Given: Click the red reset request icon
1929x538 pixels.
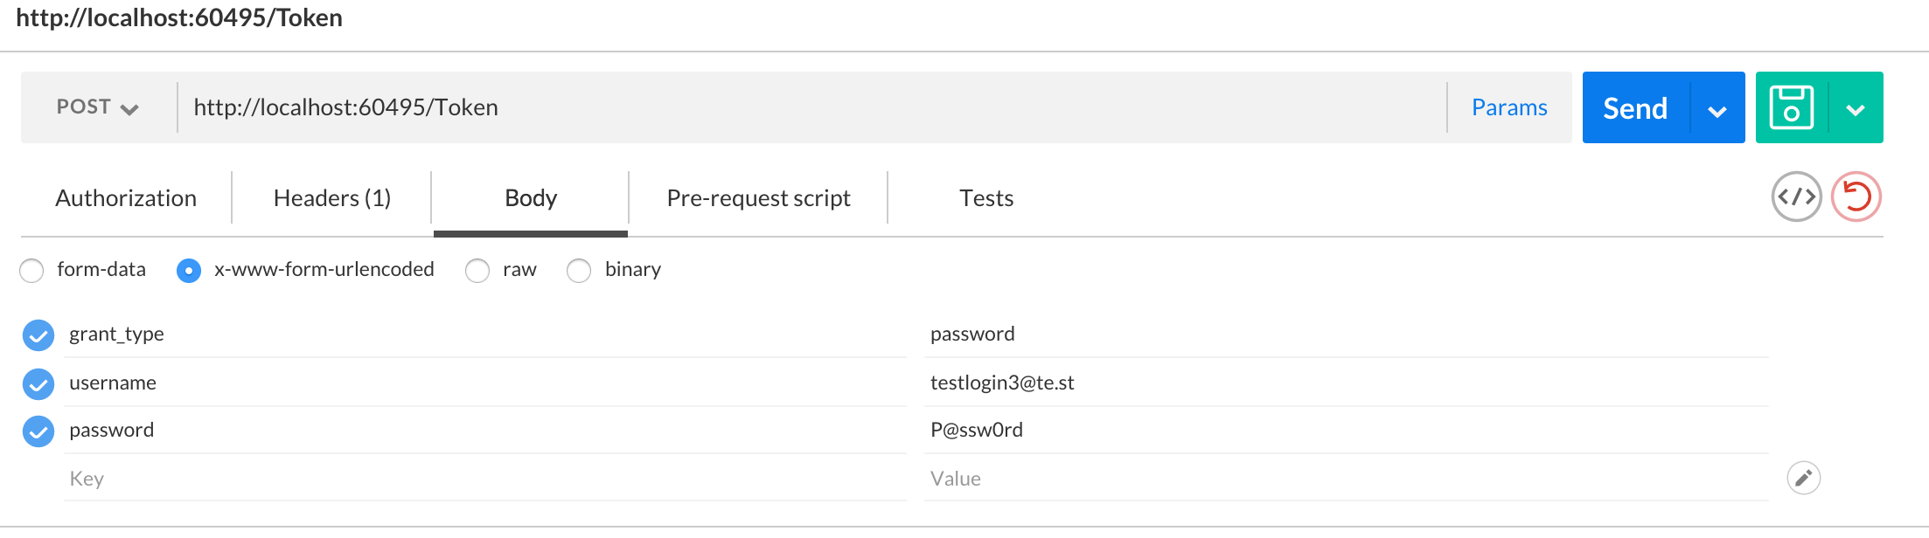Looking at the screenshot, I should [1856, 197].
